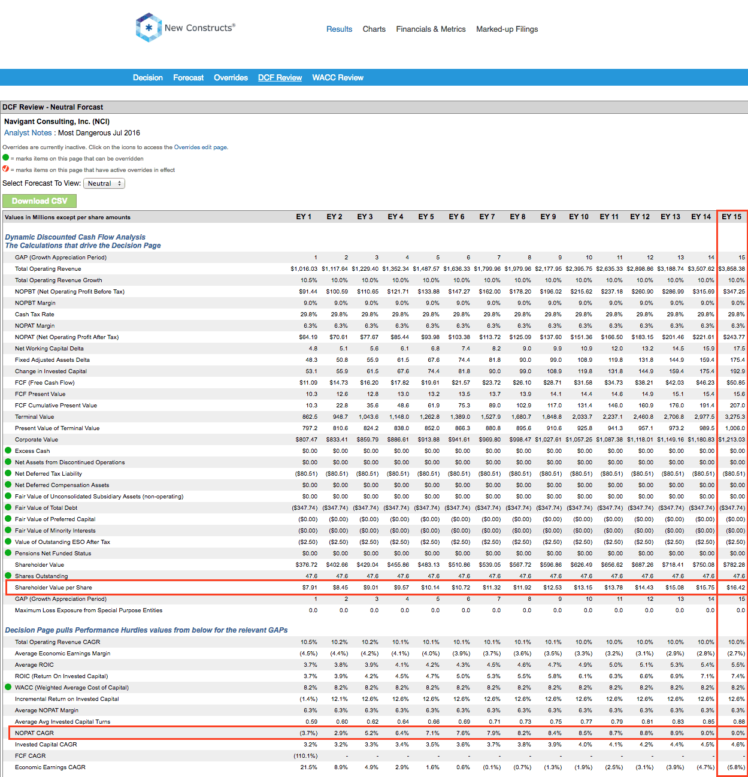Click the NOPAT CAGR row label
Viewport: 748px width, 777px height.
click(34, 733)
